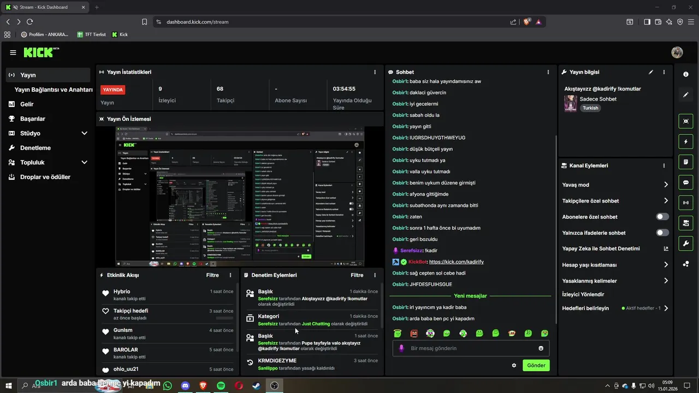The width and height of the screenshot is (699, 393).
Task: Go to Başarılar in the sidebar
Action: [x=32, y=118]
